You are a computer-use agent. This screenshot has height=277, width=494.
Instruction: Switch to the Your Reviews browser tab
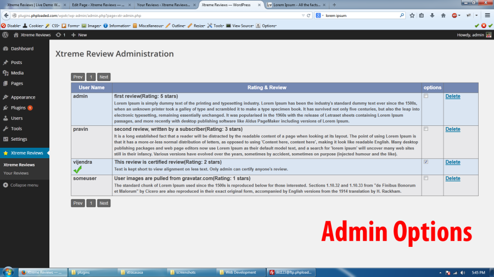[163, 5]
